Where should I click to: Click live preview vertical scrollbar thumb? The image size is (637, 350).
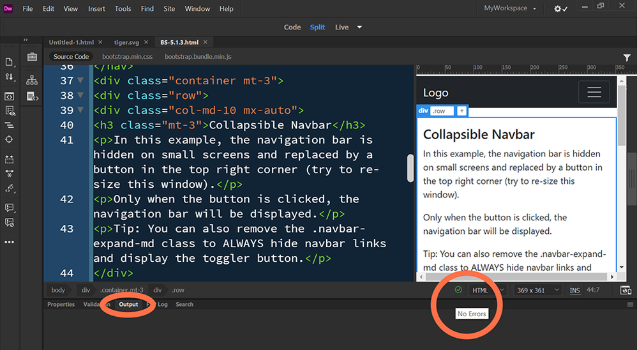tap(622, 116)
